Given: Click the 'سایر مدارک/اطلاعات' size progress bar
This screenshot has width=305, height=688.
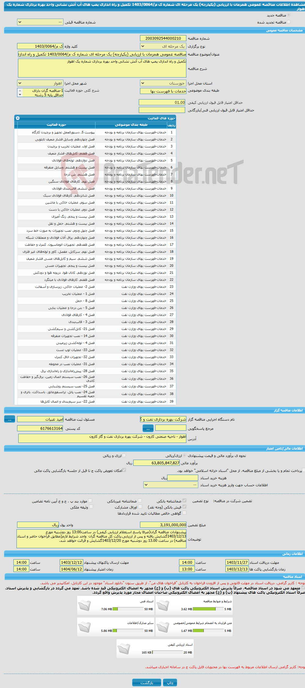Looking at the screenshot, I should pos(128,631).
